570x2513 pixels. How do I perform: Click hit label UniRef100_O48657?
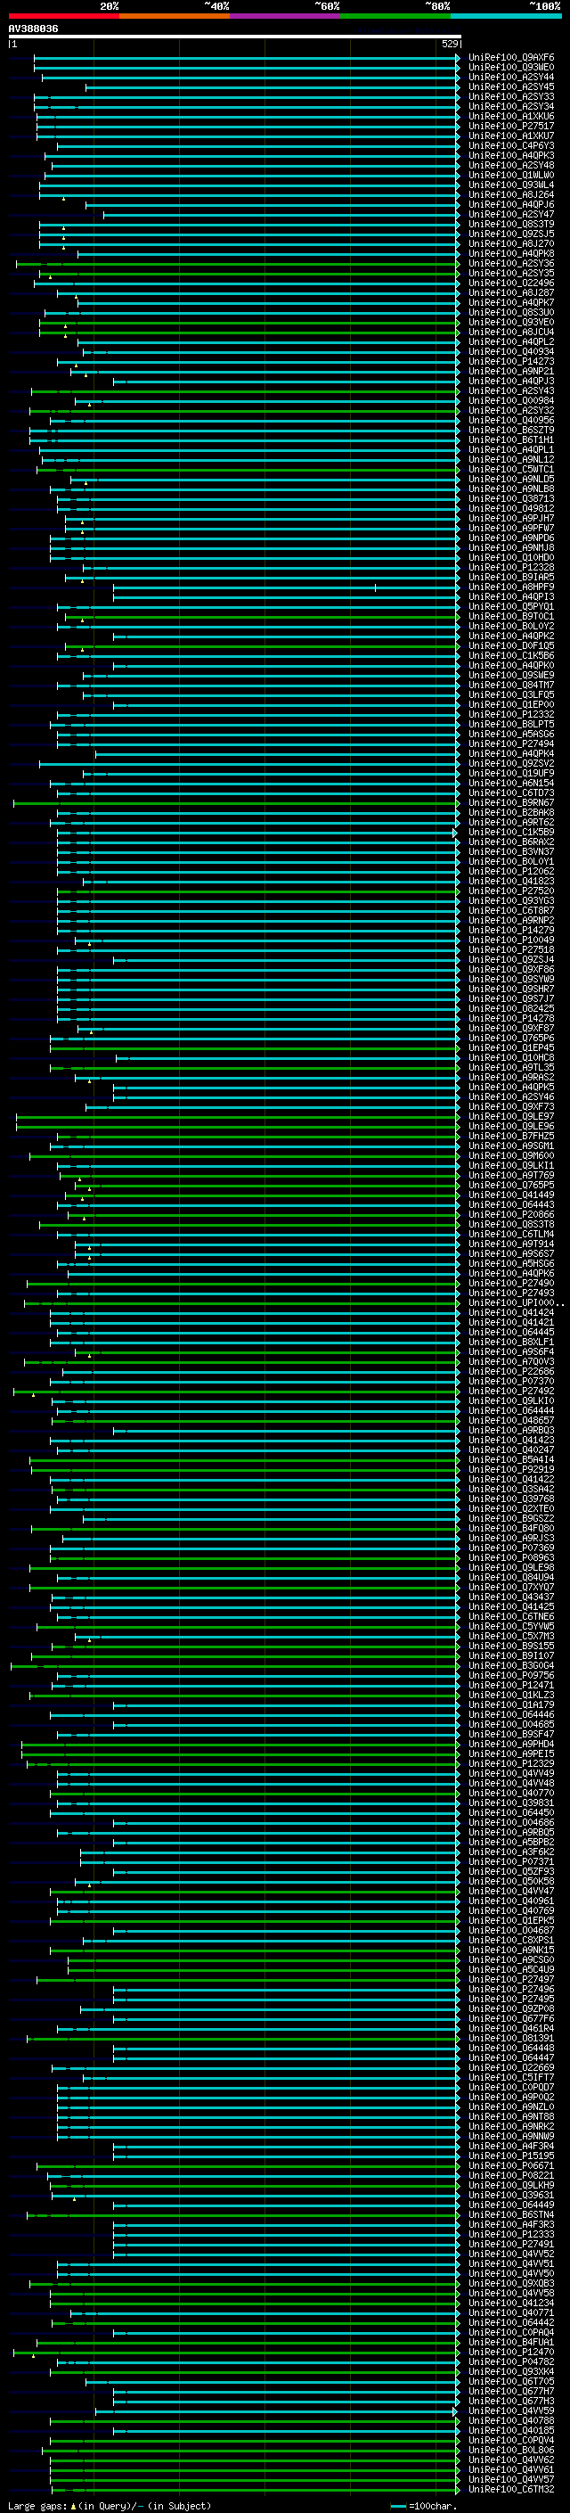click(x=511, y=1420)
